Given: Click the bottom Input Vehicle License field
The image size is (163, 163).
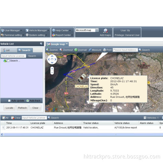Looking at the screenshot, I should click(34, 118).
